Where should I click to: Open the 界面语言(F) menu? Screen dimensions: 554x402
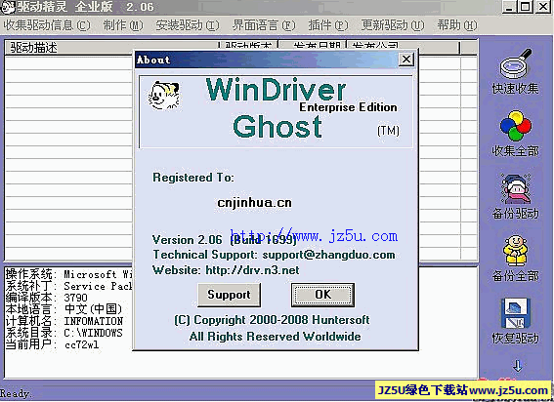click(264, 25)
